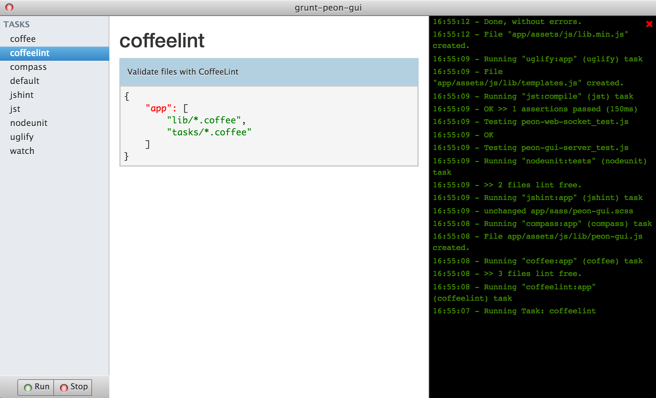Click 'Testing peon-web-socket_test.js' log line

click(x=530, y=122)
